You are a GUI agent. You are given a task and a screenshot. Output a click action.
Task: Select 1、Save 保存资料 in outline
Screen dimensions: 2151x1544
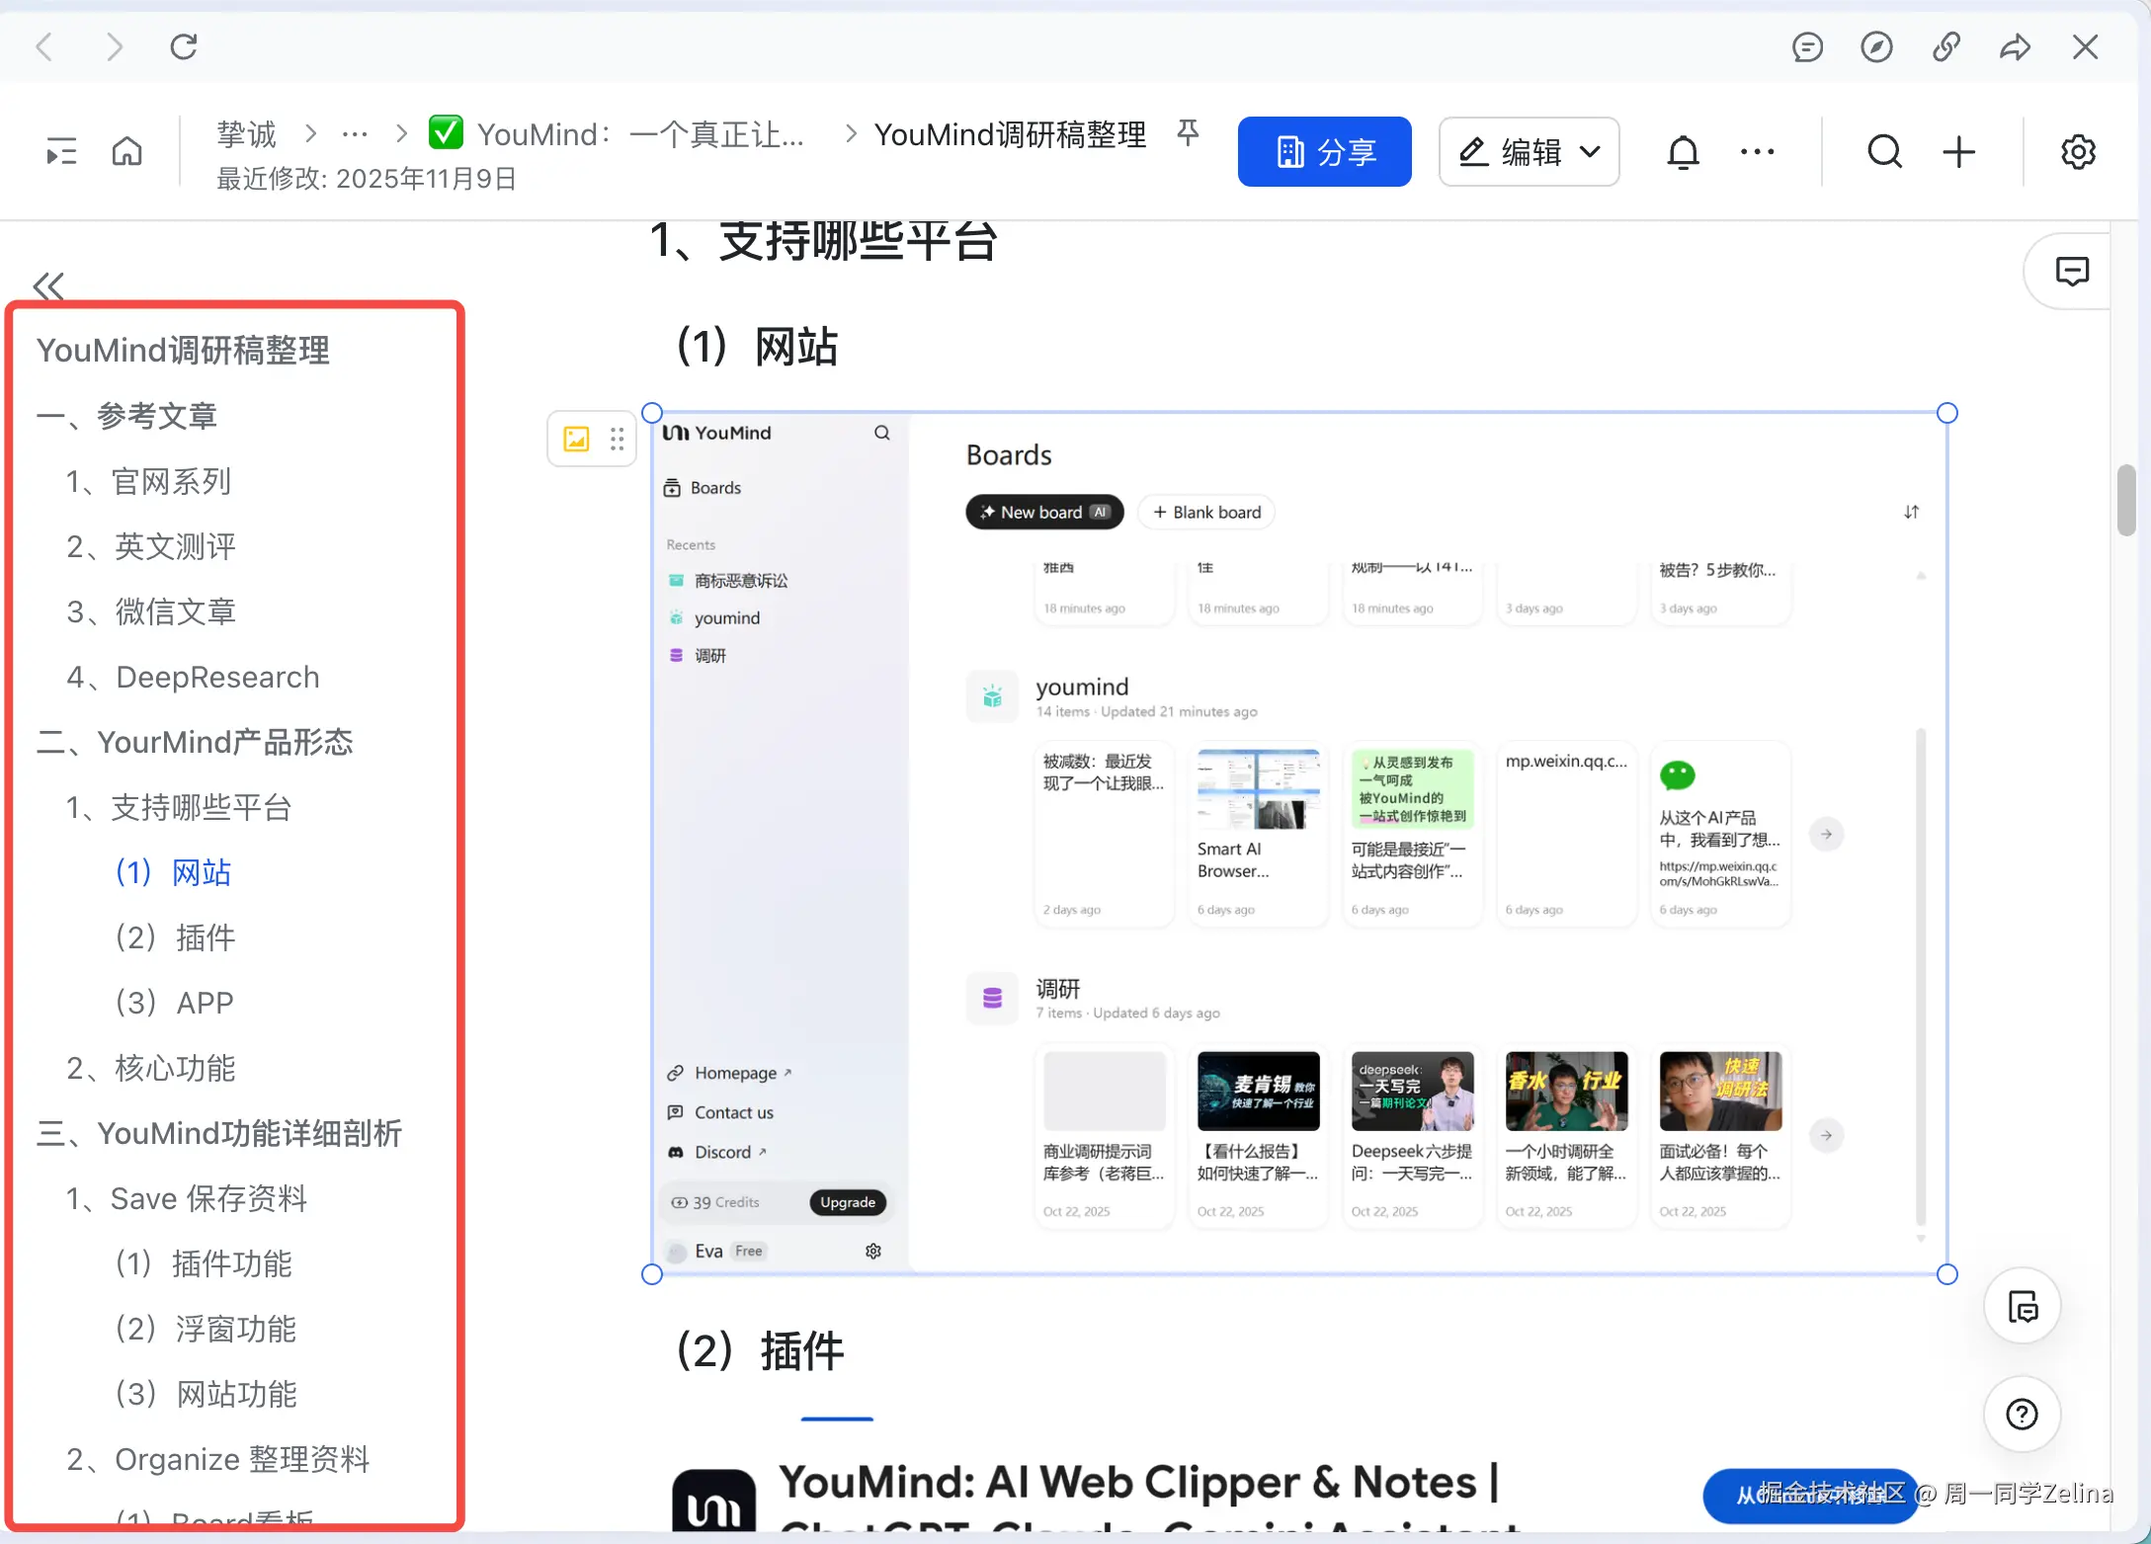187,1198
